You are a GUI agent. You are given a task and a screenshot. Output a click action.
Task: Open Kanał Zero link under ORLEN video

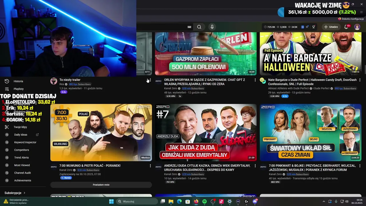point(170,88)
